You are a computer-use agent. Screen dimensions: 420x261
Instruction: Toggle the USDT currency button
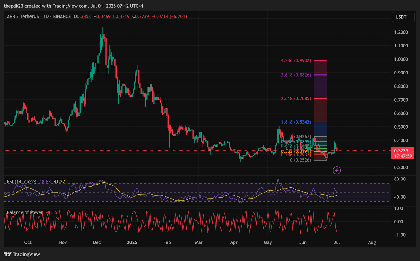403,17
